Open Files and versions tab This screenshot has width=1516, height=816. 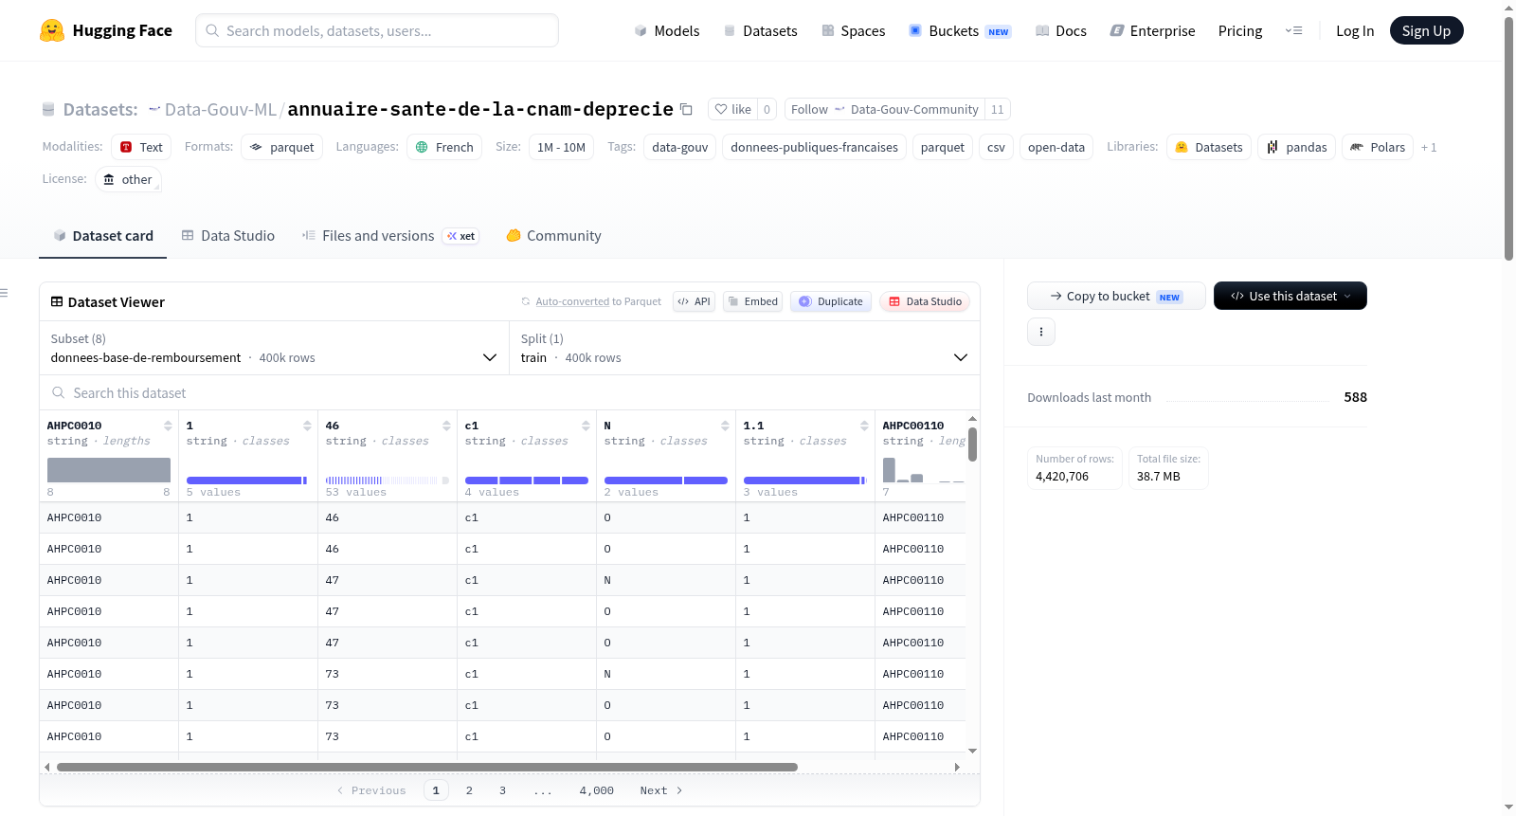[389, 236]
